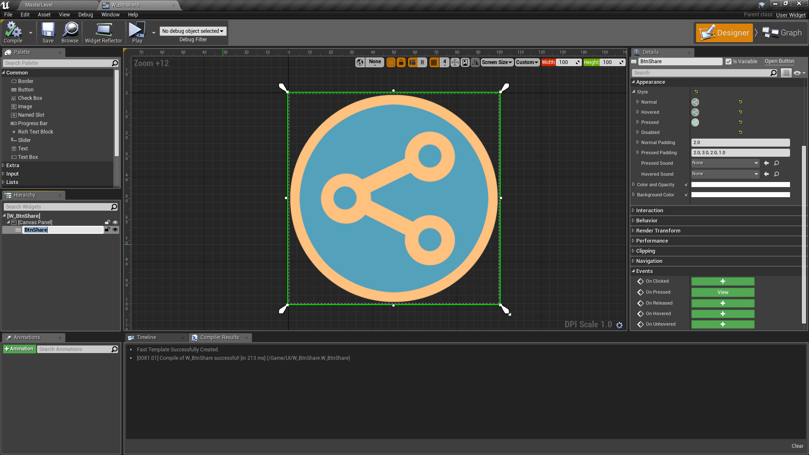This screenshot has height=455, width=809.
Task: Switch to Graph mode
Action: pos(783,33)
